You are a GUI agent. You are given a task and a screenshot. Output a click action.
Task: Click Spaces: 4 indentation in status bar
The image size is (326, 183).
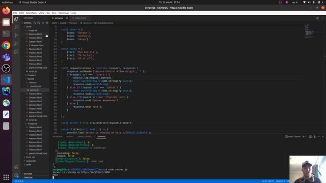coord(280,181)
